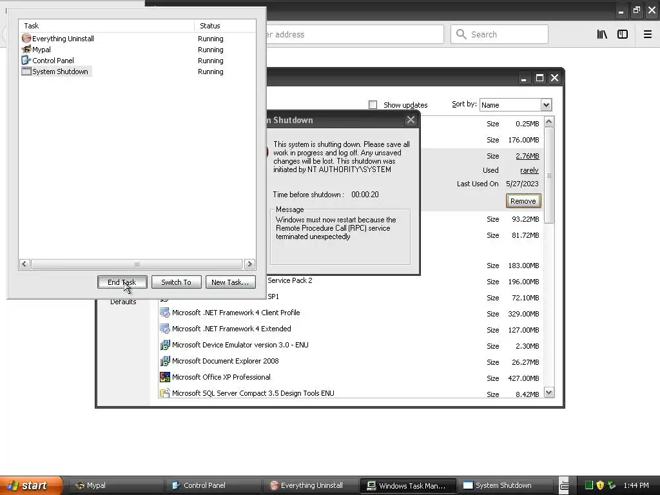The width and height of the screenshot is (660, 495).
Task: Click Windows Task Manager taskbar button
Action: (407, 485)
